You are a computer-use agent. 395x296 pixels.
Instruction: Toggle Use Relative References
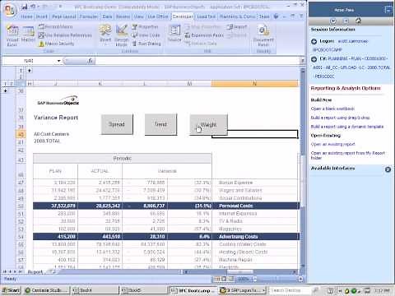tap(65, 35)
